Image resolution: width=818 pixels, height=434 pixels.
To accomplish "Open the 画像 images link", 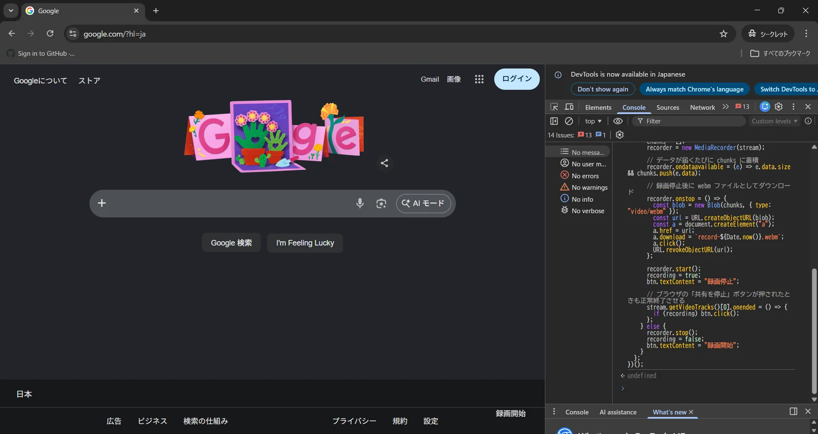I will [x=454, y=79].
